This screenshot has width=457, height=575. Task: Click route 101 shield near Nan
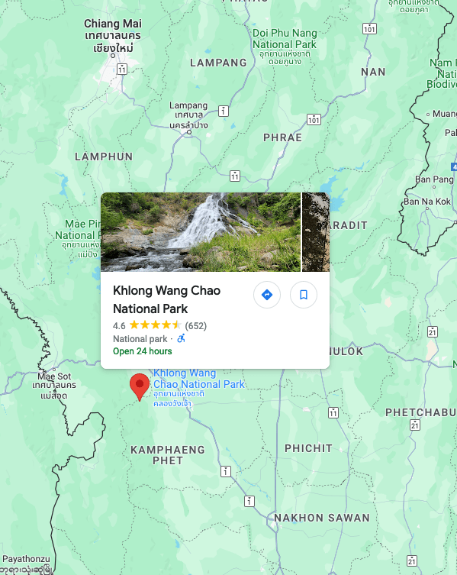[x=369, y=28]
